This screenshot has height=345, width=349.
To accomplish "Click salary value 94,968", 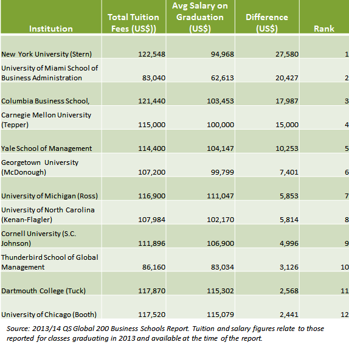I will tap(223, 54).
